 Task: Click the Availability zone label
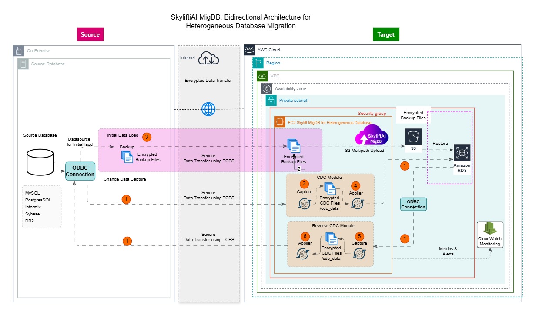coord(290,88)
